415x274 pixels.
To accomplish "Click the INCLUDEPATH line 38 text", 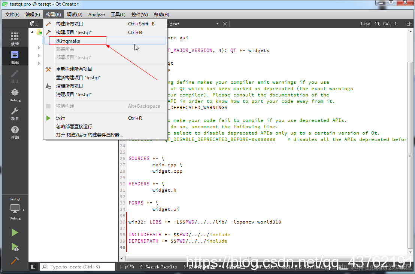I will coord(179,235).
